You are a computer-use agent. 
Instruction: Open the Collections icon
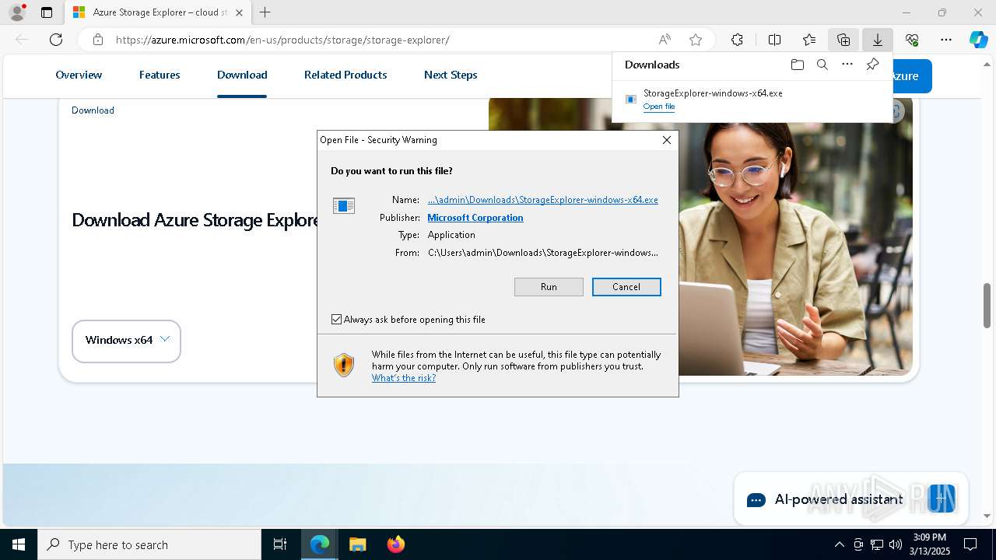tap(843, 40)
